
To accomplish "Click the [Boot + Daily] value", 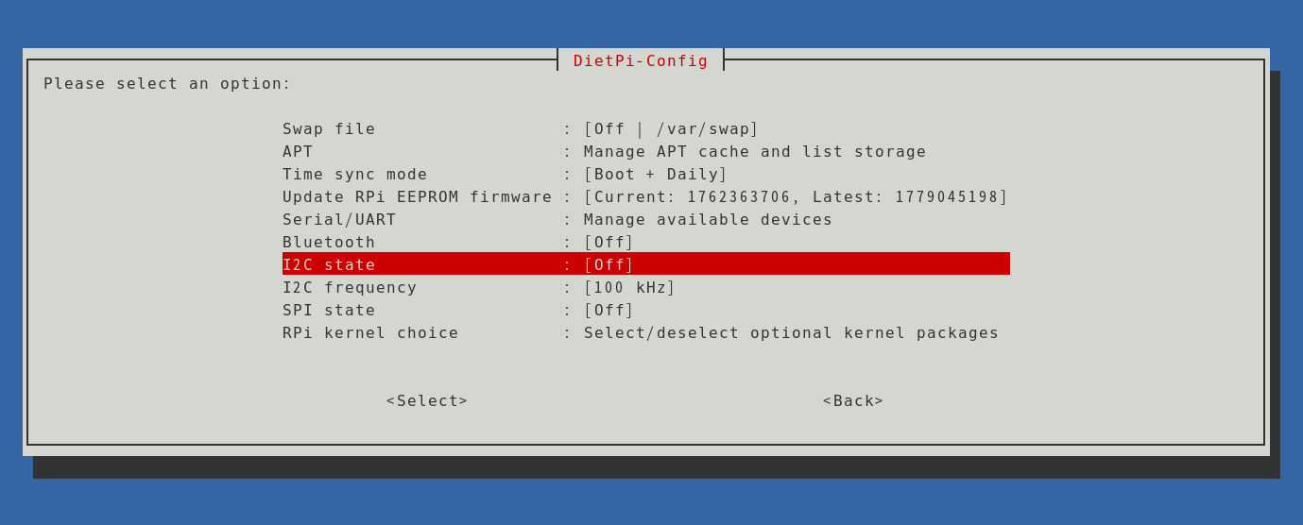I will tap(656, 174).
